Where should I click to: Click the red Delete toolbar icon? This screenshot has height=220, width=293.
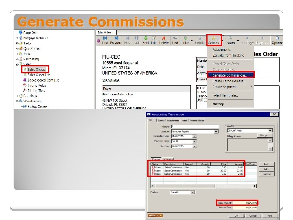click(x=164, y=38)
